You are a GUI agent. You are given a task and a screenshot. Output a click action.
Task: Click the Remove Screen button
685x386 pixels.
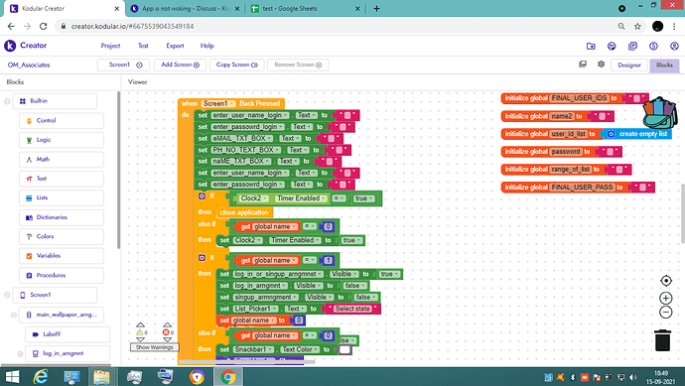tap(298, 64)
